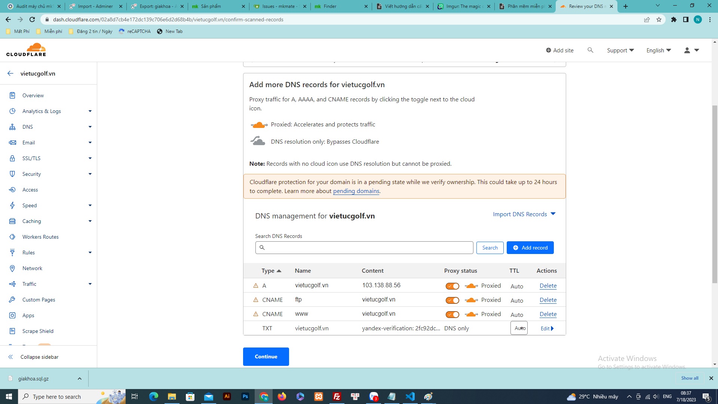
Task: Open the TTL Auto dropdown for TXT record
Action: 519,328
